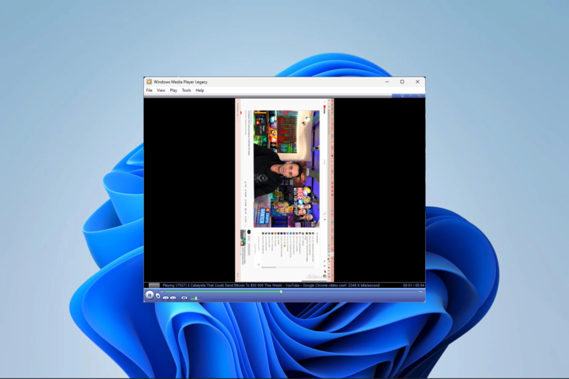Click the Windows Media Player title bar icon
The image size is (569, 379).
point(149,82)
